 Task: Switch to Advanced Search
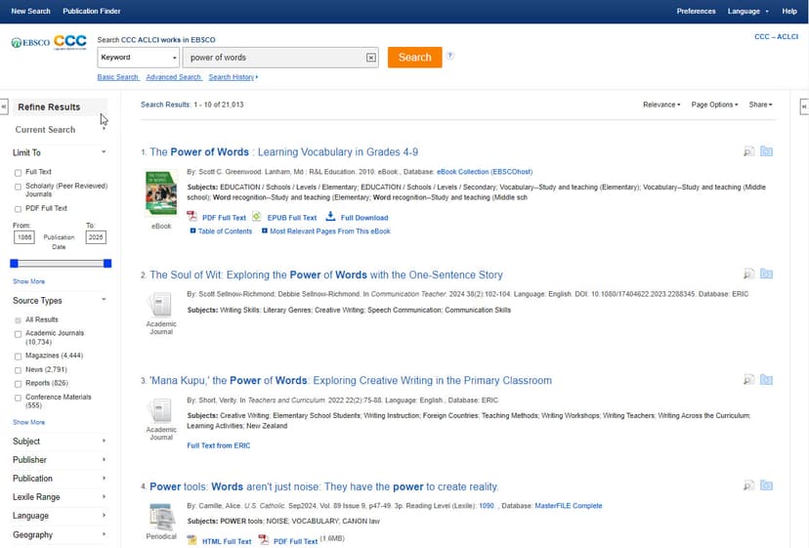point(173,77)
